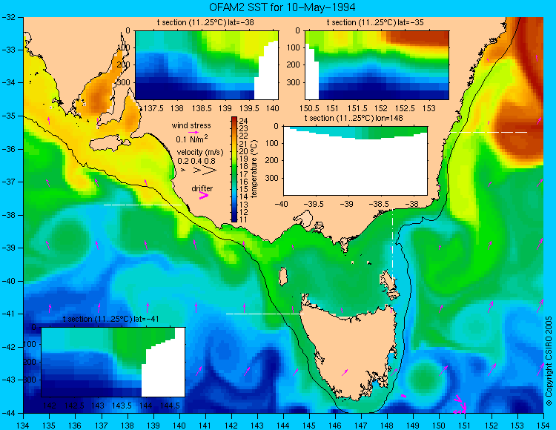Open the lon=148 temperature section plot
This screenshot has height=430, width=556.
[x=355, y=161]
